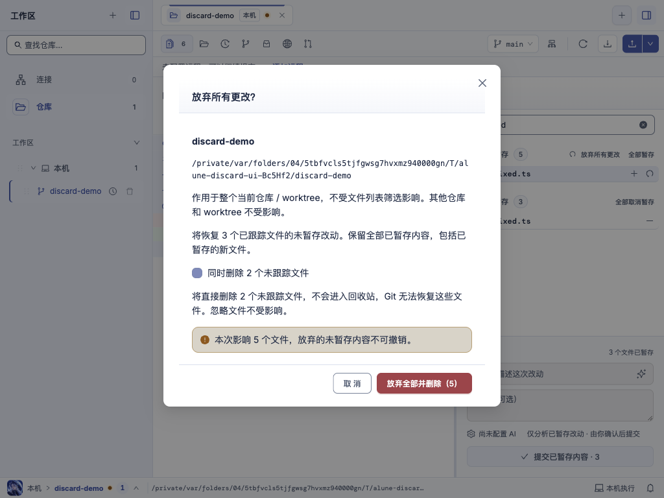Collapse the 本机 tree node
Image resolution: width=664 pixels, height=498 pixels.
[x=34, y=168]
